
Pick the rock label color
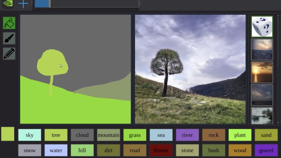click(x=214, y=135)
